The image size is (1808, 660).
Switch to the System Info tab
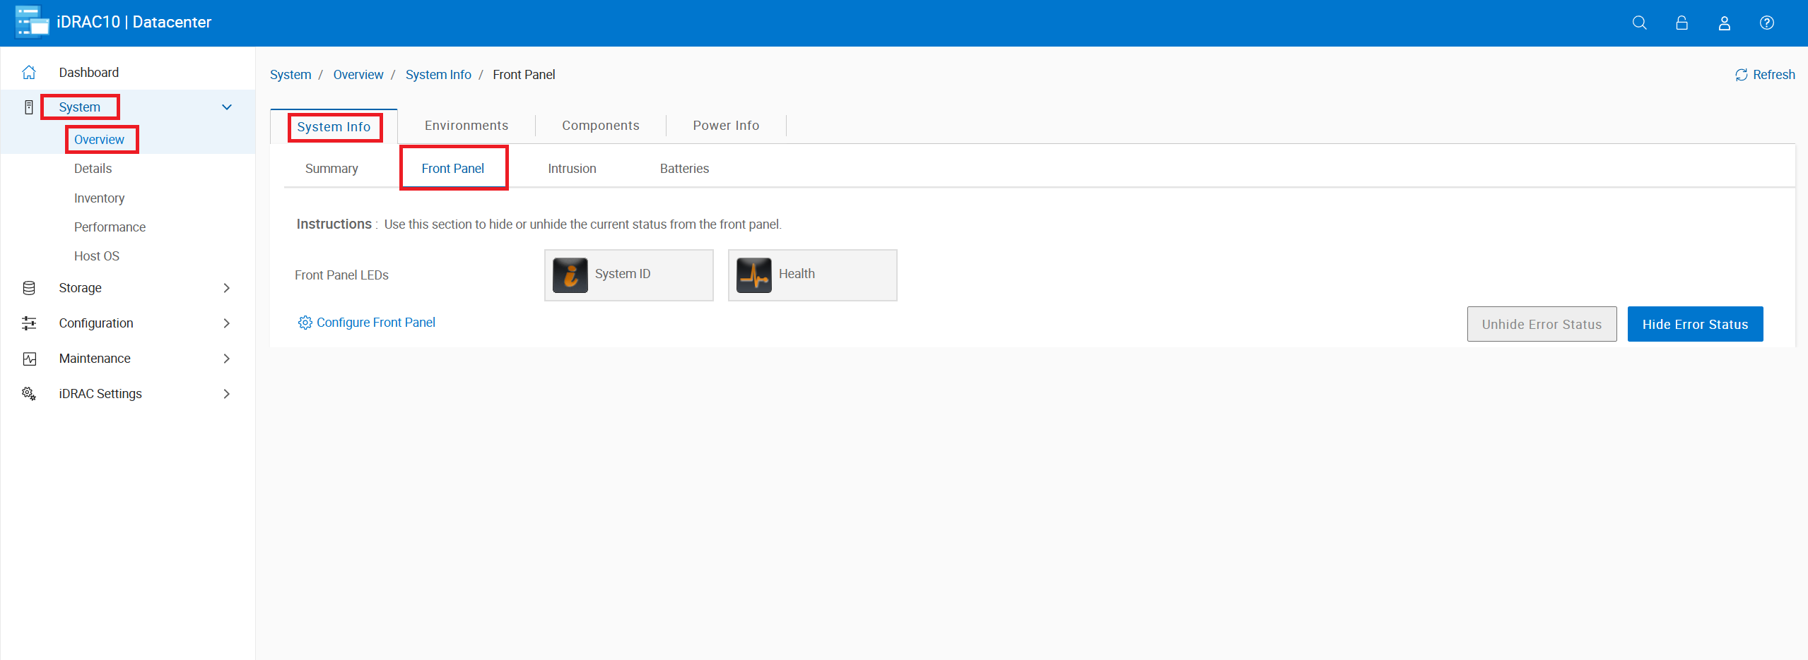[334, 127]
